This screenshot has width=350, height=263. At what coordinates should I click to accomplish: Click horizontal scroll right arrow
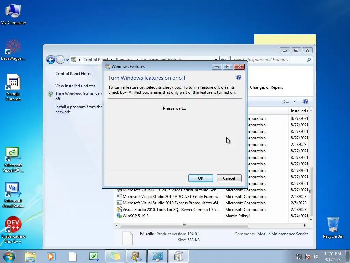pyautogui.click(x=305, y=225)
